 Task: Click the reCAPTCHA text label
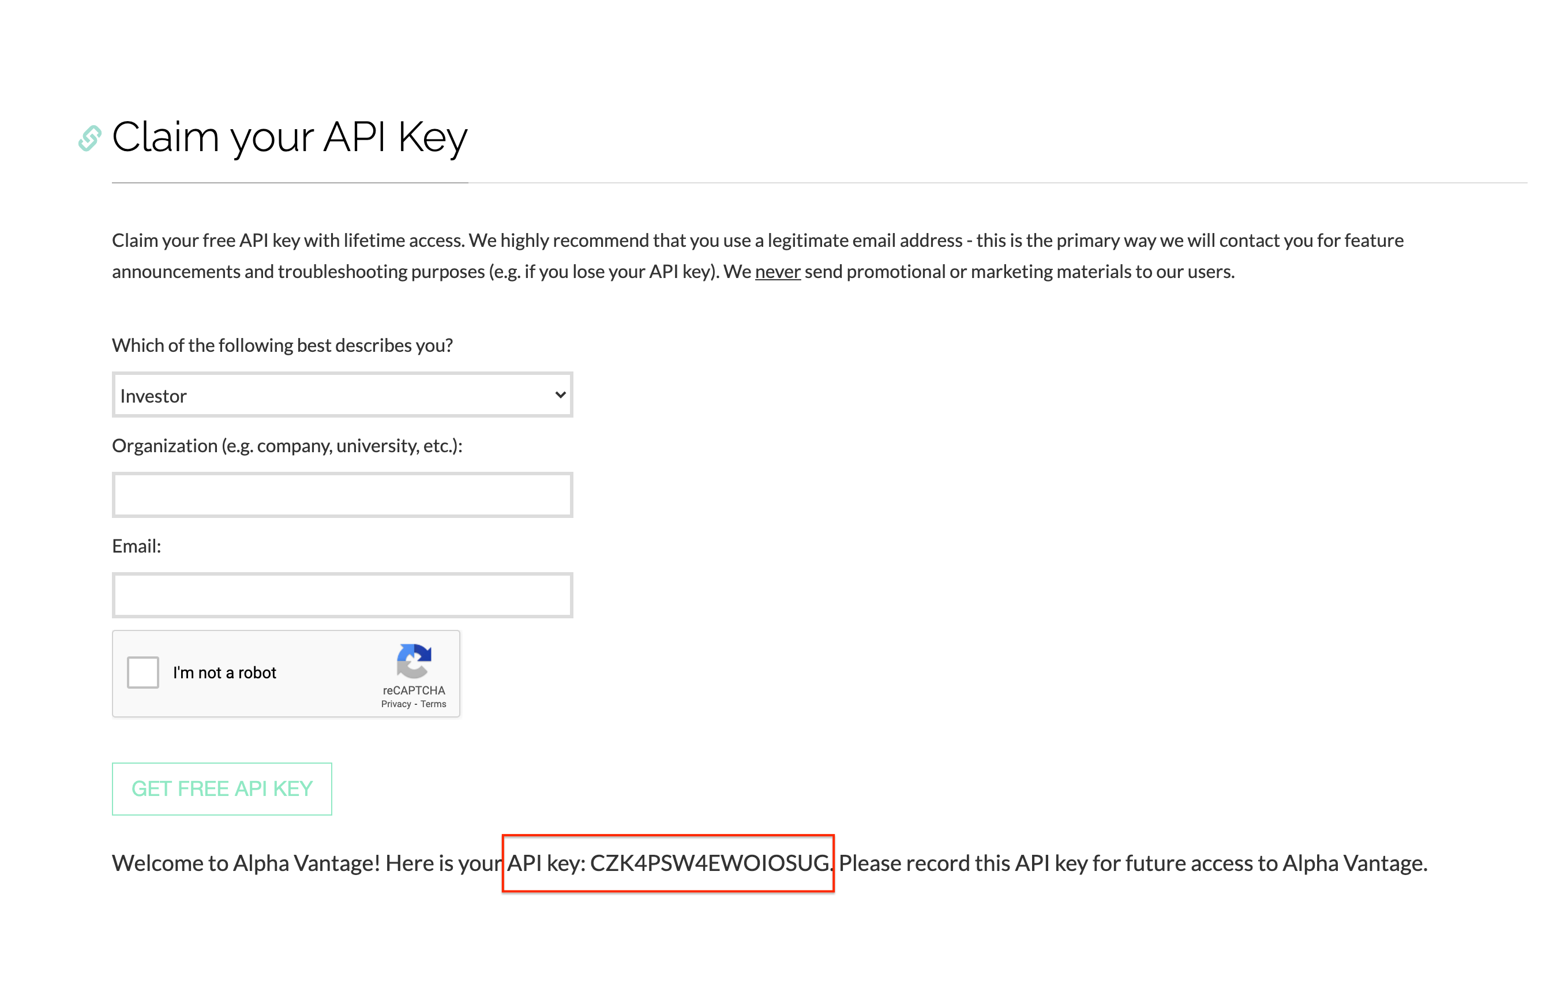[414, 690]
